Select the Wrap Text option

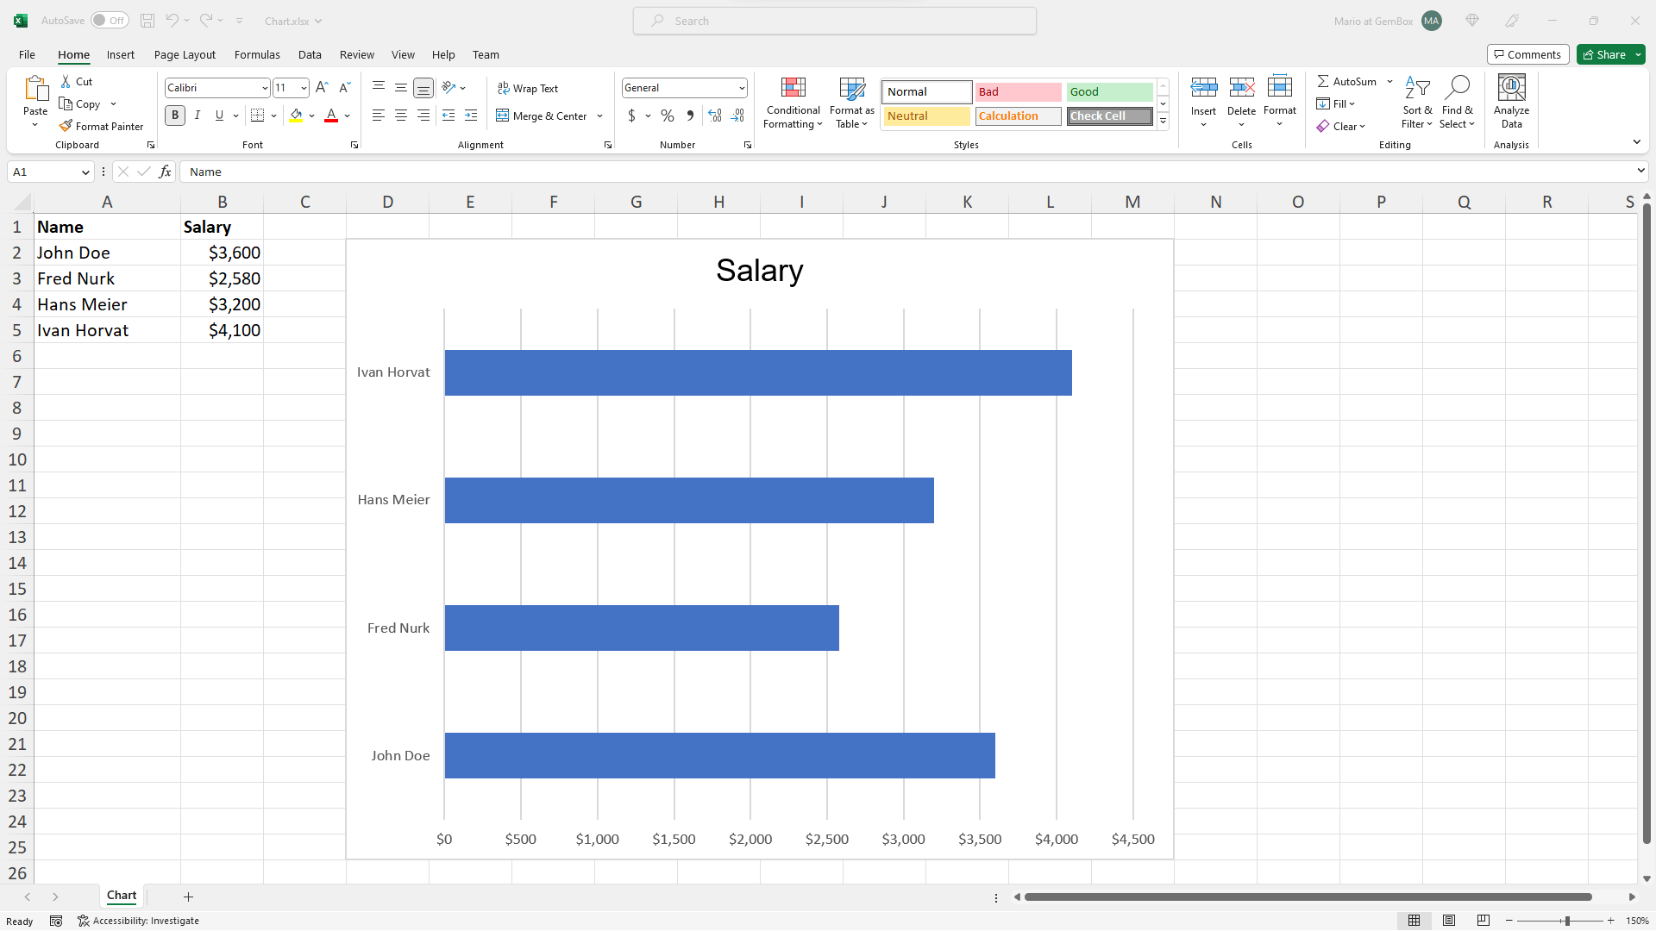pos(528,88)
